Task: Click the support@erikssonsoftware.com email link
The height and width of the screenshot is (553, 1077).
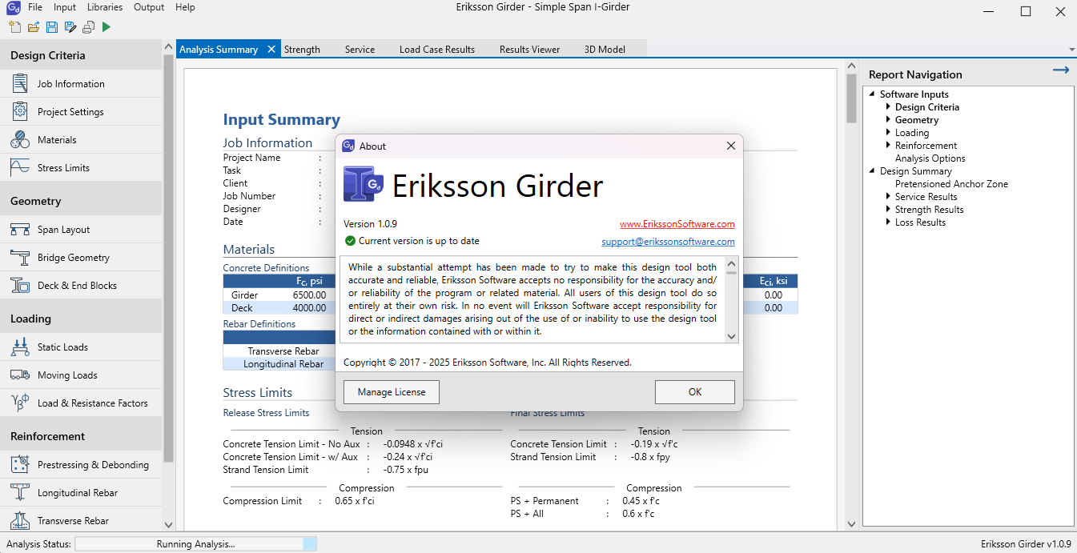Action: (x=668, y=242)
